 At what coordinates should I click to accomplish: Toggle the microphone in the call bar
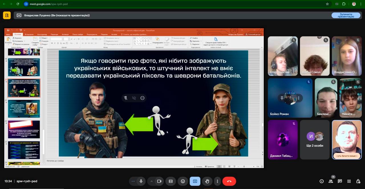(x=141, y=181)
